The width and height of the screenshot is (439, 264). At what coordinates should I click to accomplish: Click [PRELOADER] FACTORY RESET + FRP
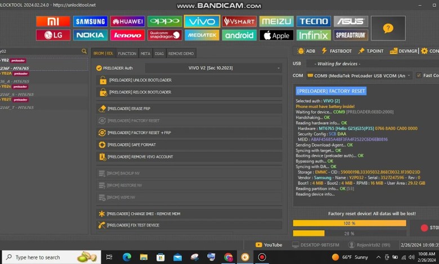189,133
